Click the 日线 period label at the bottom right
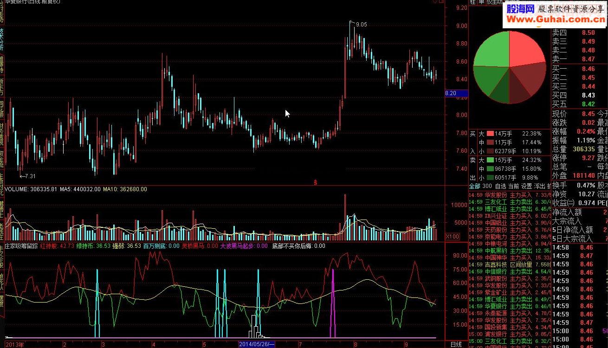This screenshot has height=348, width=608. (x=456, y=344)
